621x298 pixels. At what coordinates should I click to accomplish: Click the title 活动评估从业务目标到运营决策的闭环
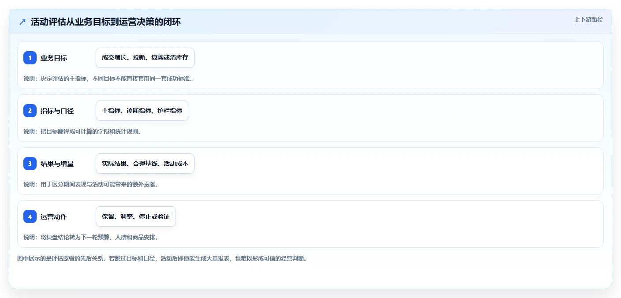106,22
